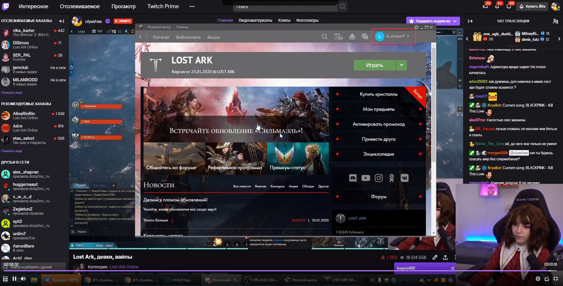Open the Discord social icon

[x=353, y=178]
